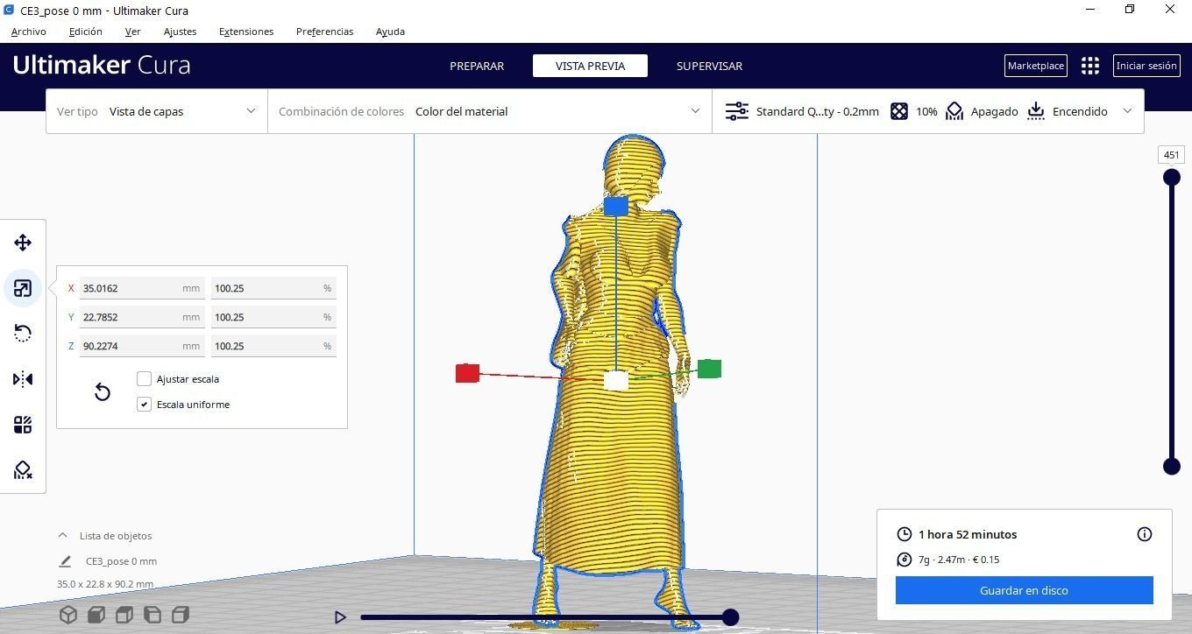Image resolution: width=1192 pixels, height=634 pixels.
Task: Click the 1 hora 52 minutos estimate
Action: [x=968, y=534]
